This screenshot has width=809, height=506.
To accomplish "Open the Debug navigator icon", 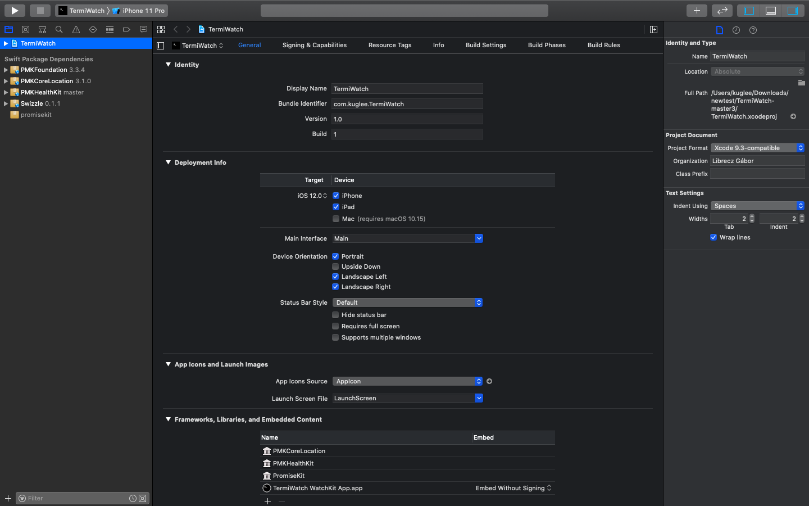I will 110,29.
